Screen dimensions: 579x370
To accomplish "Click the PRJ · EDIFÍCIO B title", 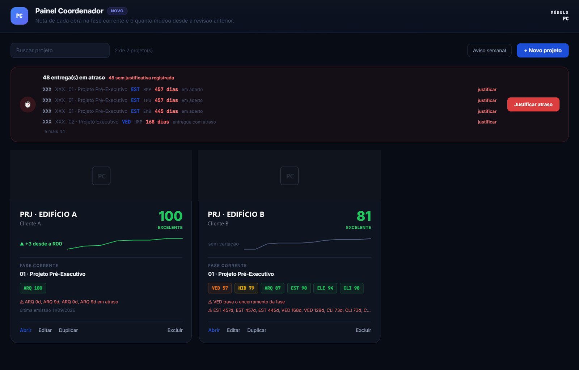I will [x=236, y=214].
